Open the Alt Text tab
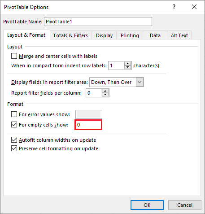This screenshot has height=214, width=205. pos(179,35)
